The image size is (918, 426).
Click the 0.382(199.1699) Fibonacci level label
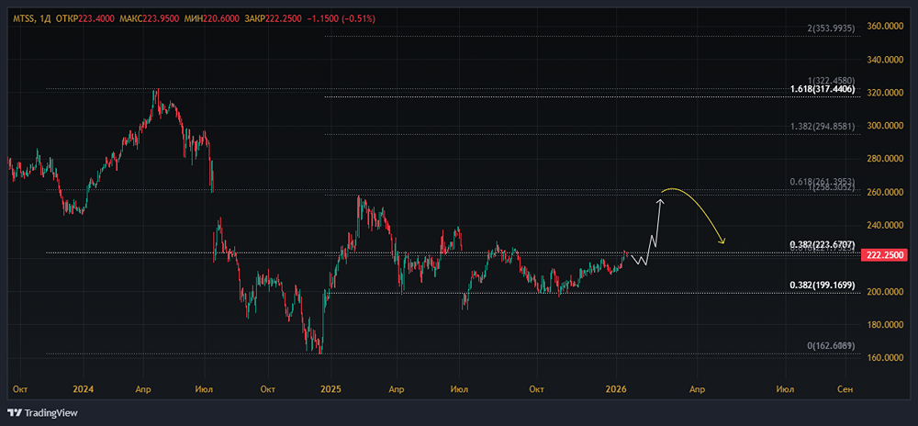pos(823,286)
